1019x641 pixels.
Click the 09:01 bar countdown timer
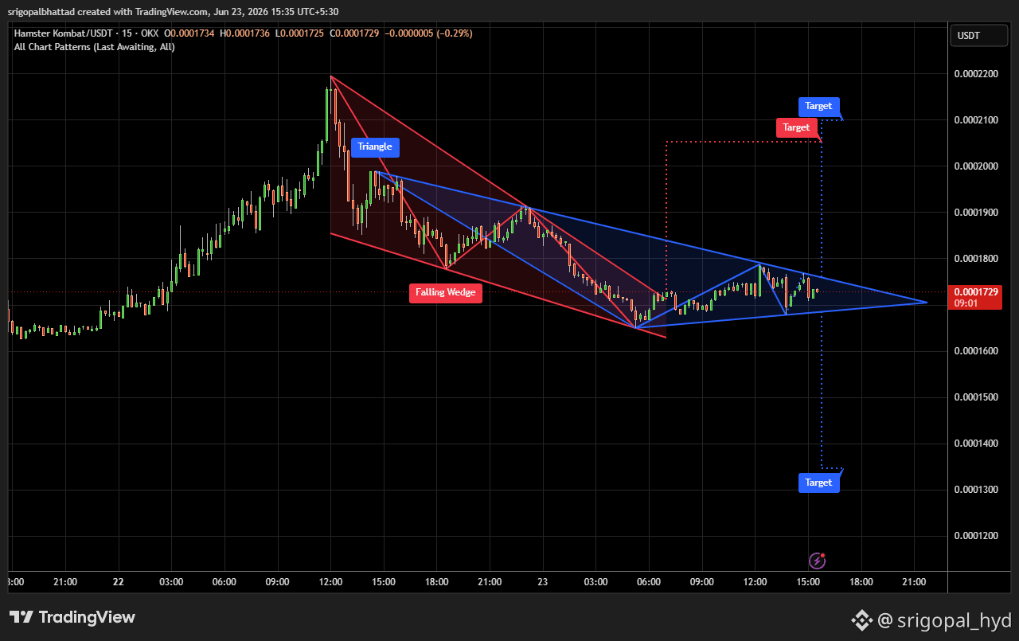(x=965, y=303)
